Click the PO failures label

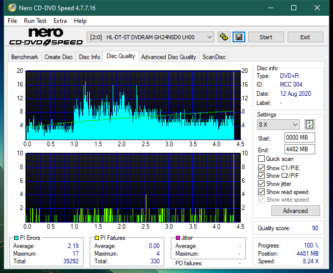point(189,263)
